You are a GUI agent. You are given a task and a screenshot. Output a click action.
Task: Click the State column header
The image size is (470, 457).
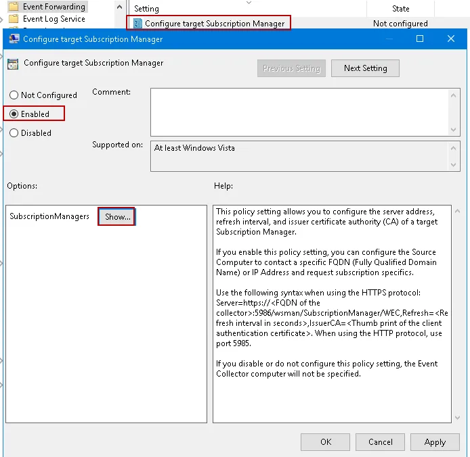coord(400,9)
